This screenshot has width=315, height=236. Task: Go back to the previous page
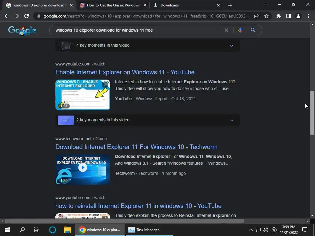tap(7, 16)
